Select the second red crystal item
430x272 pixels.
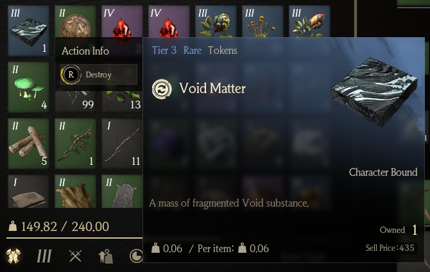click(169, 21)
